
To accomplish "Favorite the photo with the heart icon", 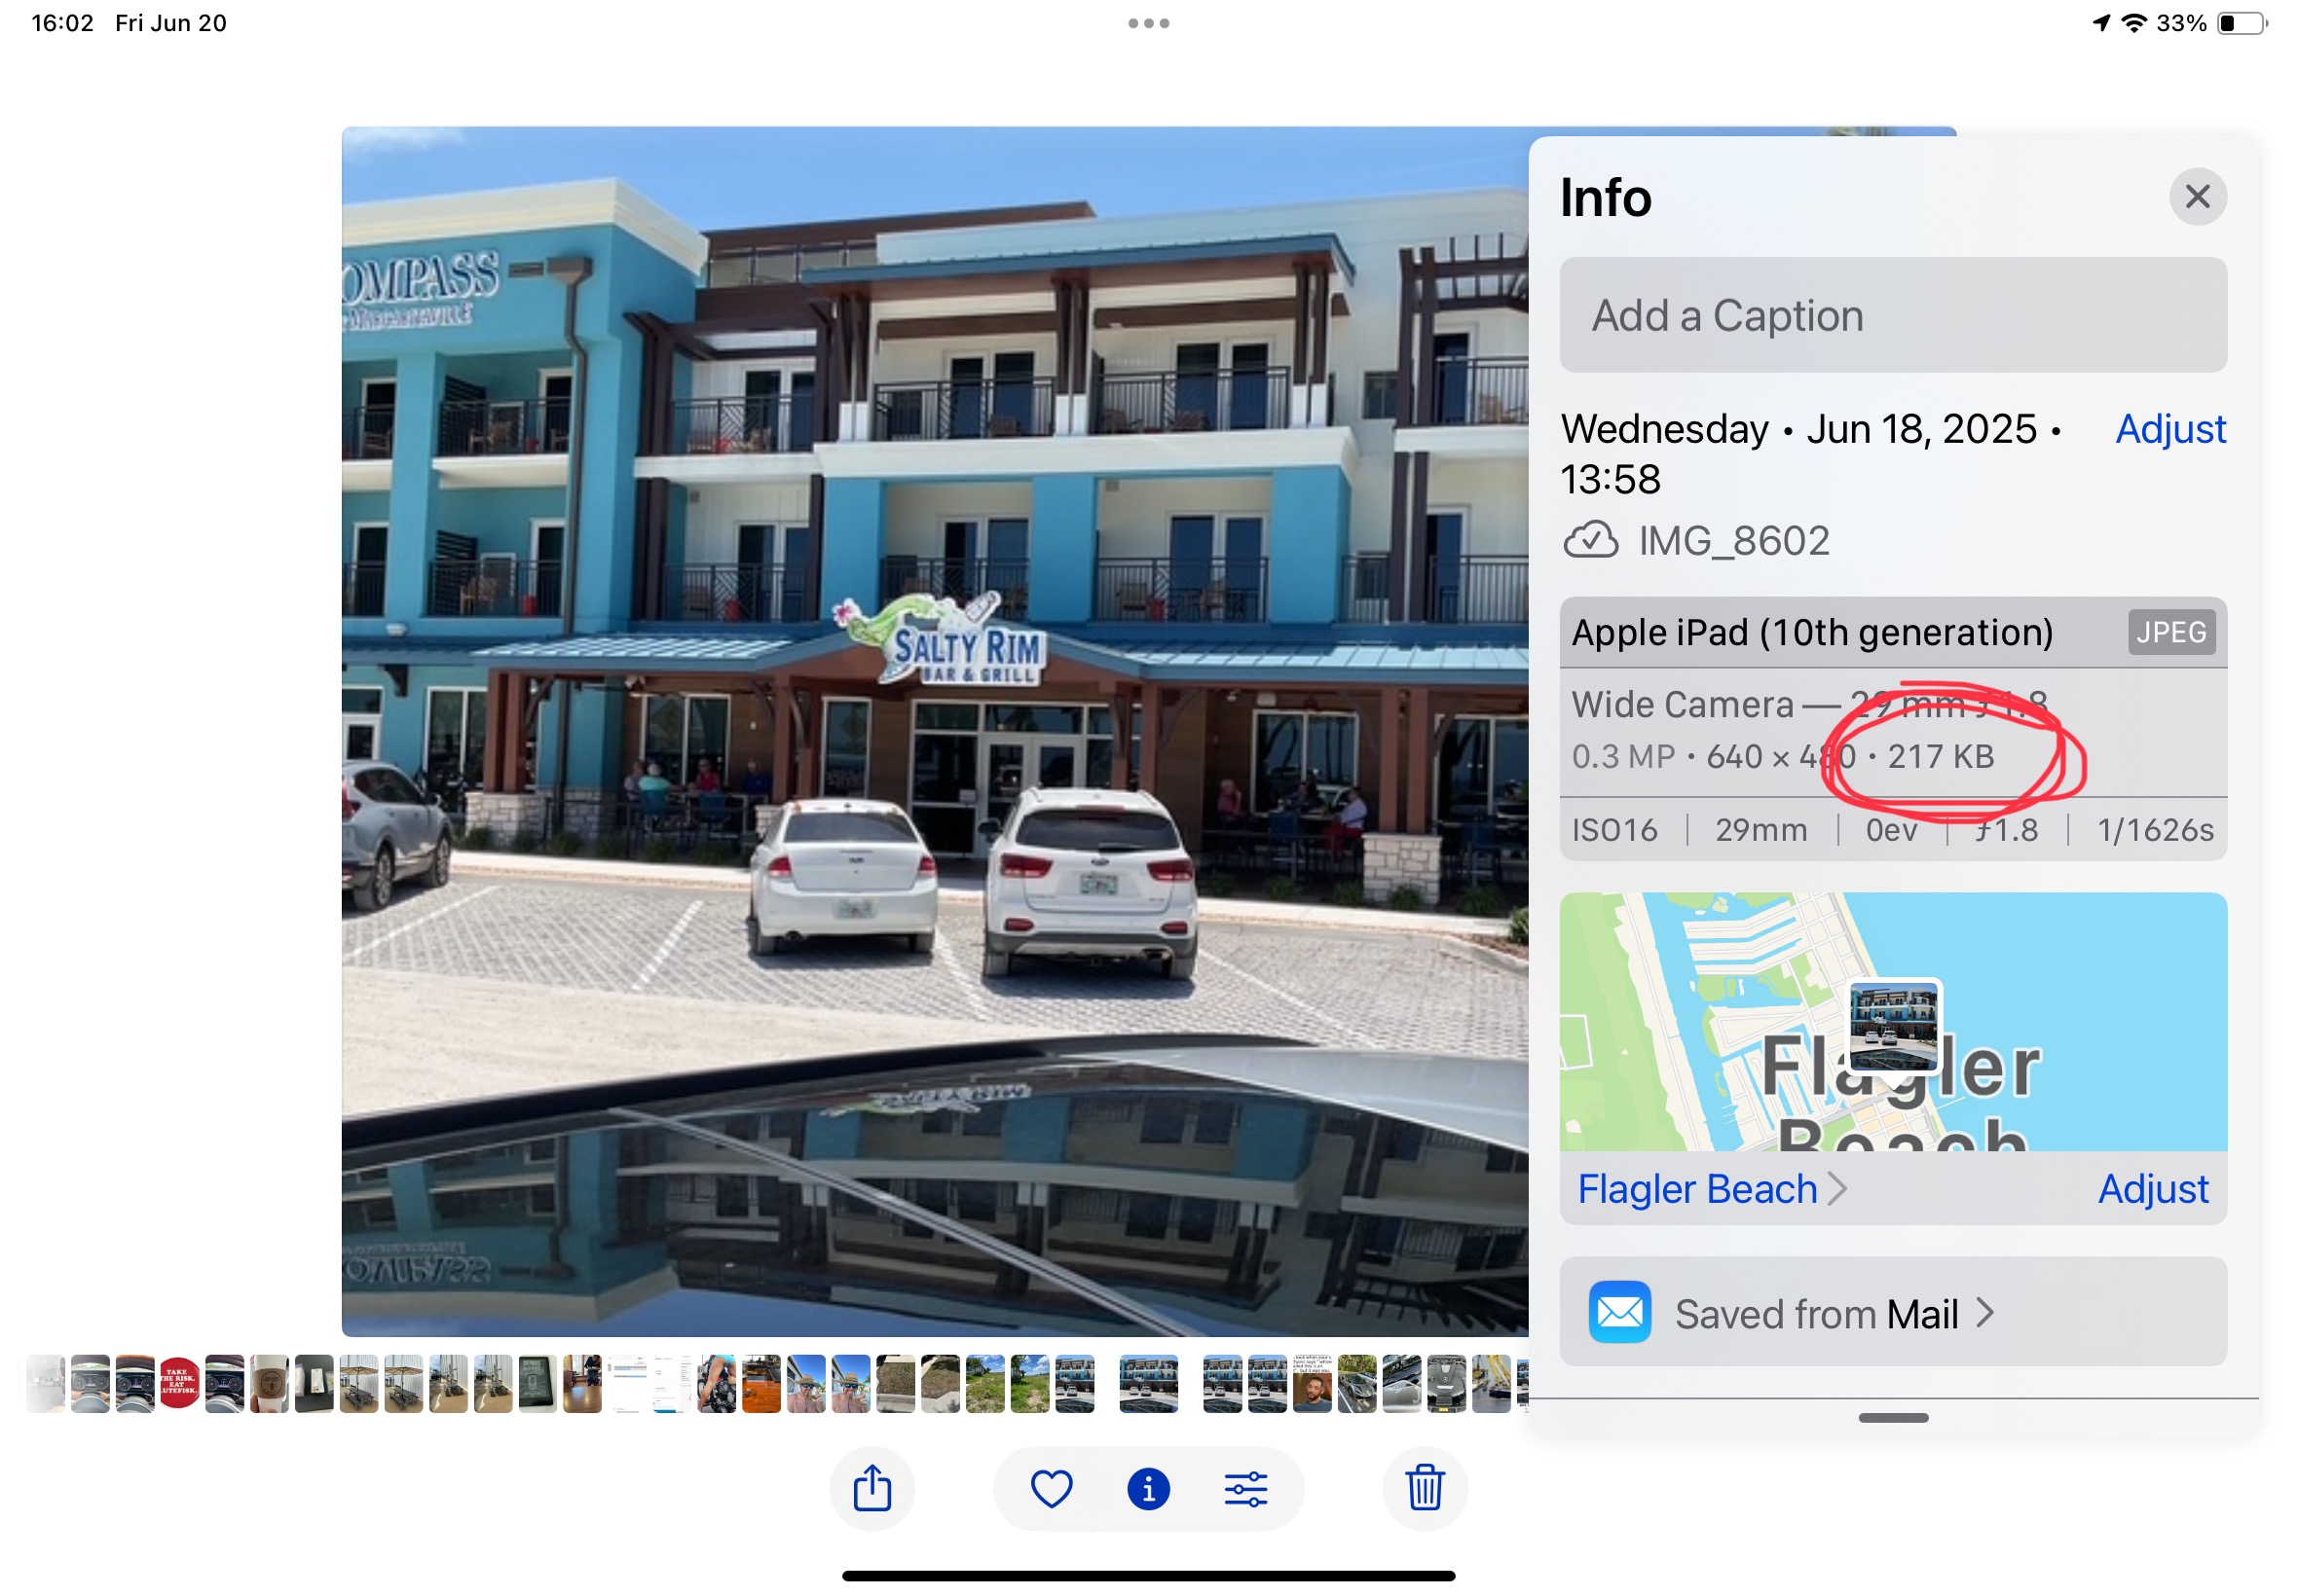I will pos(1051,1489).
